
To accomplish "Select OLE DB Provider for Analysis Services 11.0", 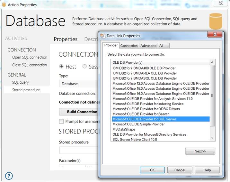I will (x=161, y=99).
